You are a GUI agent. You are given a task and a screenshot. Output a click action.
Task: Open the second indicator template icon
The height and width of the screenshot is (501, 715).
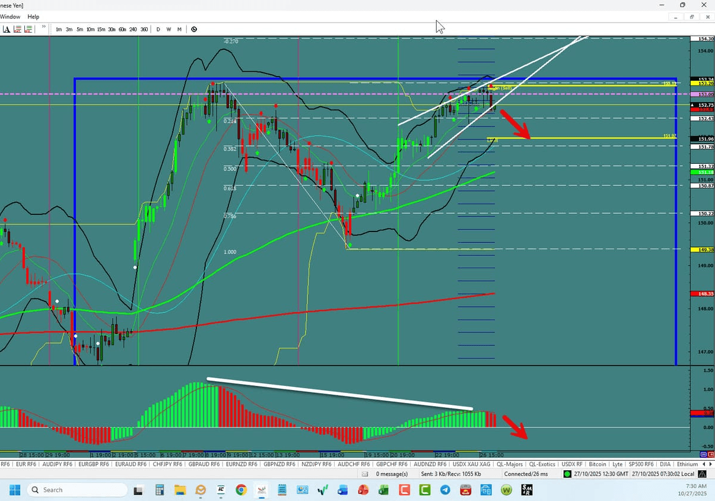28,28
